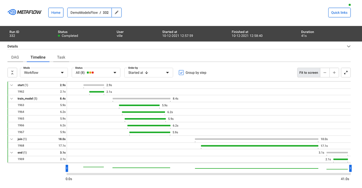Collapse the train_model step row
The height and width of the screenshot is (188, 362).
[x=11, y=98]
